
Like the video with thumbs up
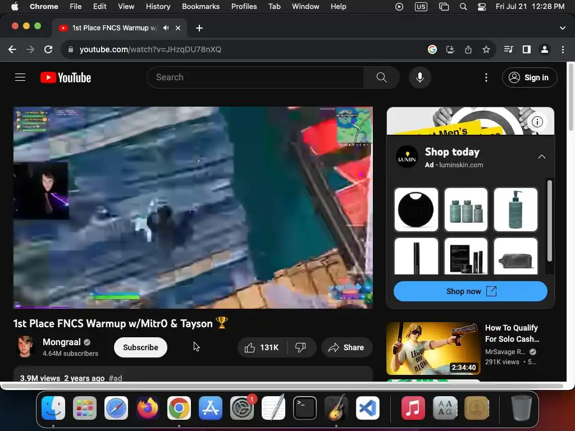coord(262,347)
